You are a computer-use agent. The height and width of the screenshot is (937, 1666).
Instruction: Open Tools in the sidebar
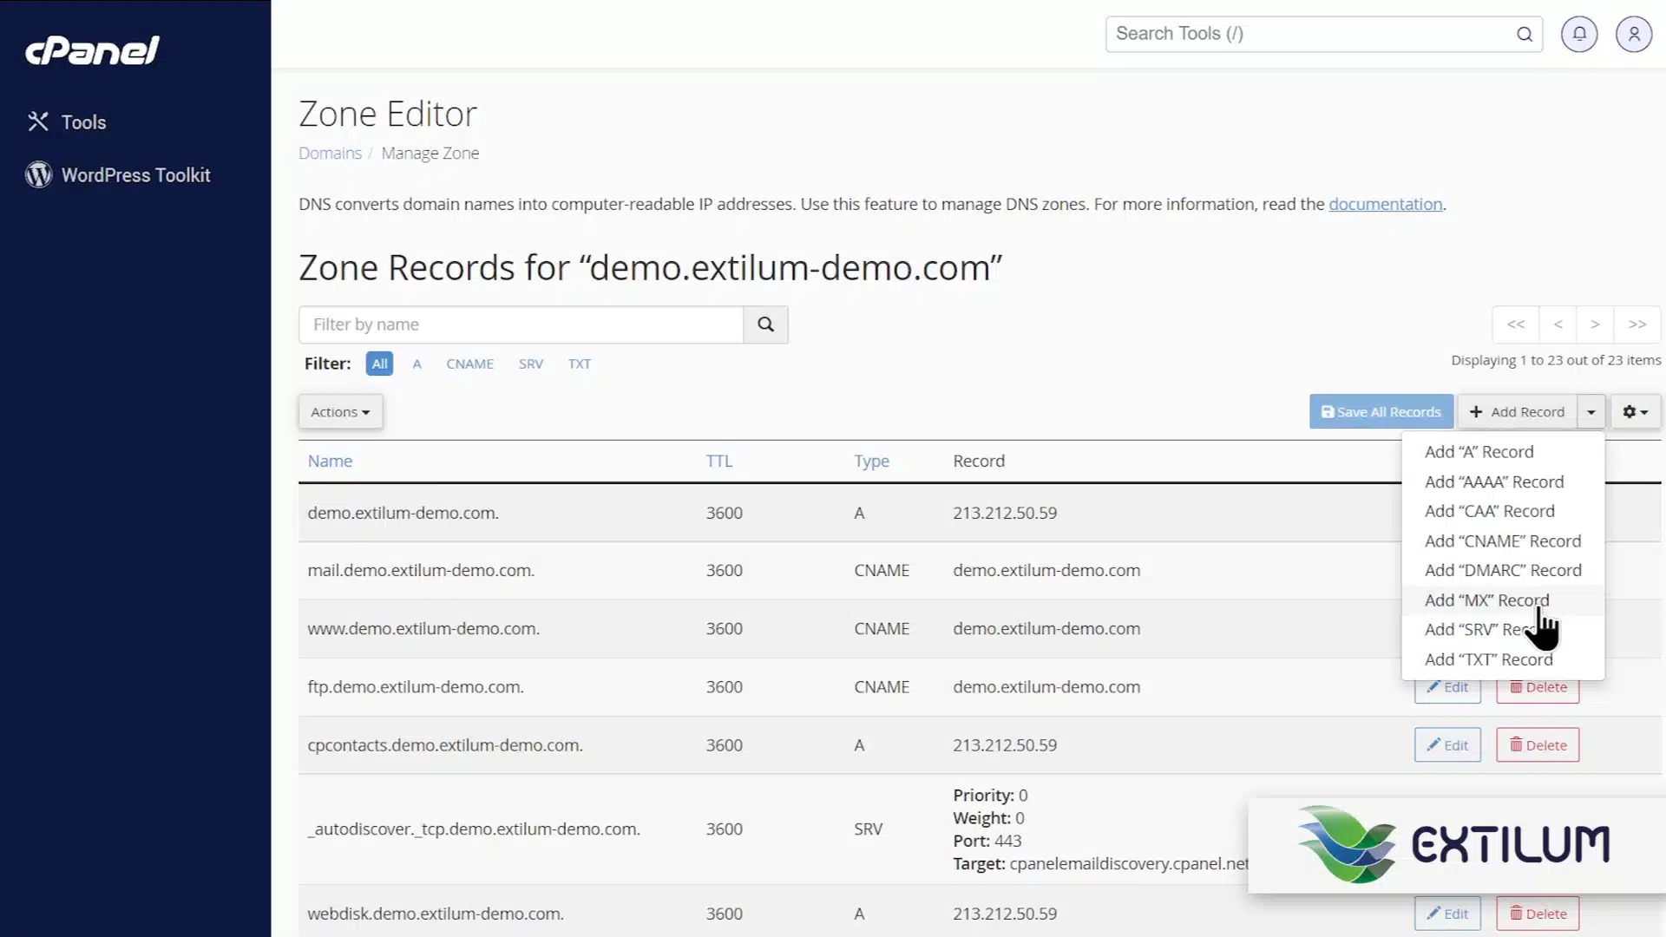click(x=67, y=122)
